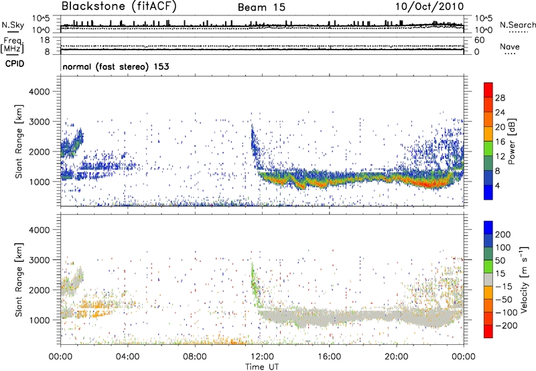The image size is (536, 371).
Task: Click the 'Blackstone (fitACF)' title
Action: [x=119, y=7]
